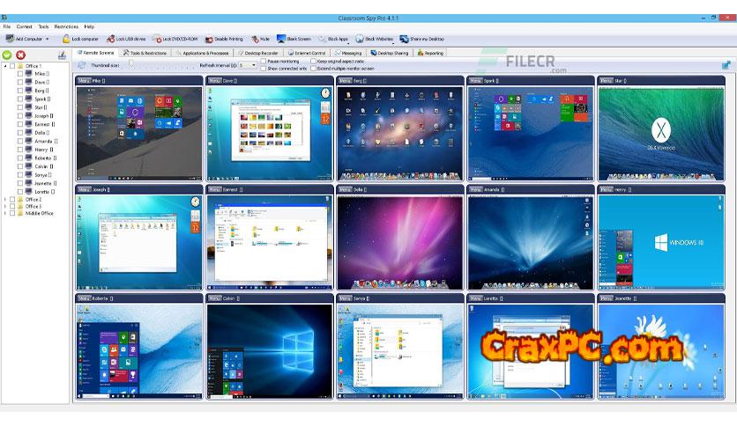Expand the Middle Office tree group
This screenshot has width=737, height=426.
pos(5,213)
